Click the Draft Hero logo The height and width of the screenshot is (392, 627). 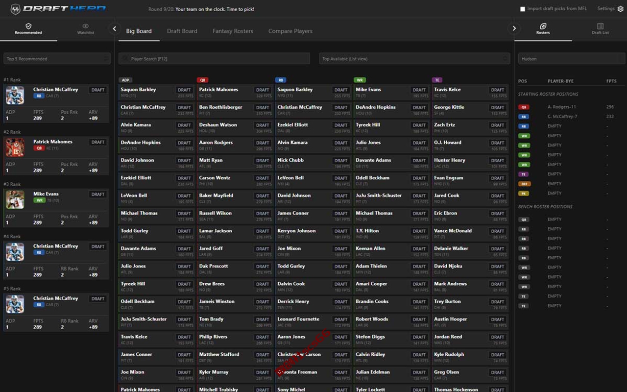pyautogui.click(x=58, y=9)
